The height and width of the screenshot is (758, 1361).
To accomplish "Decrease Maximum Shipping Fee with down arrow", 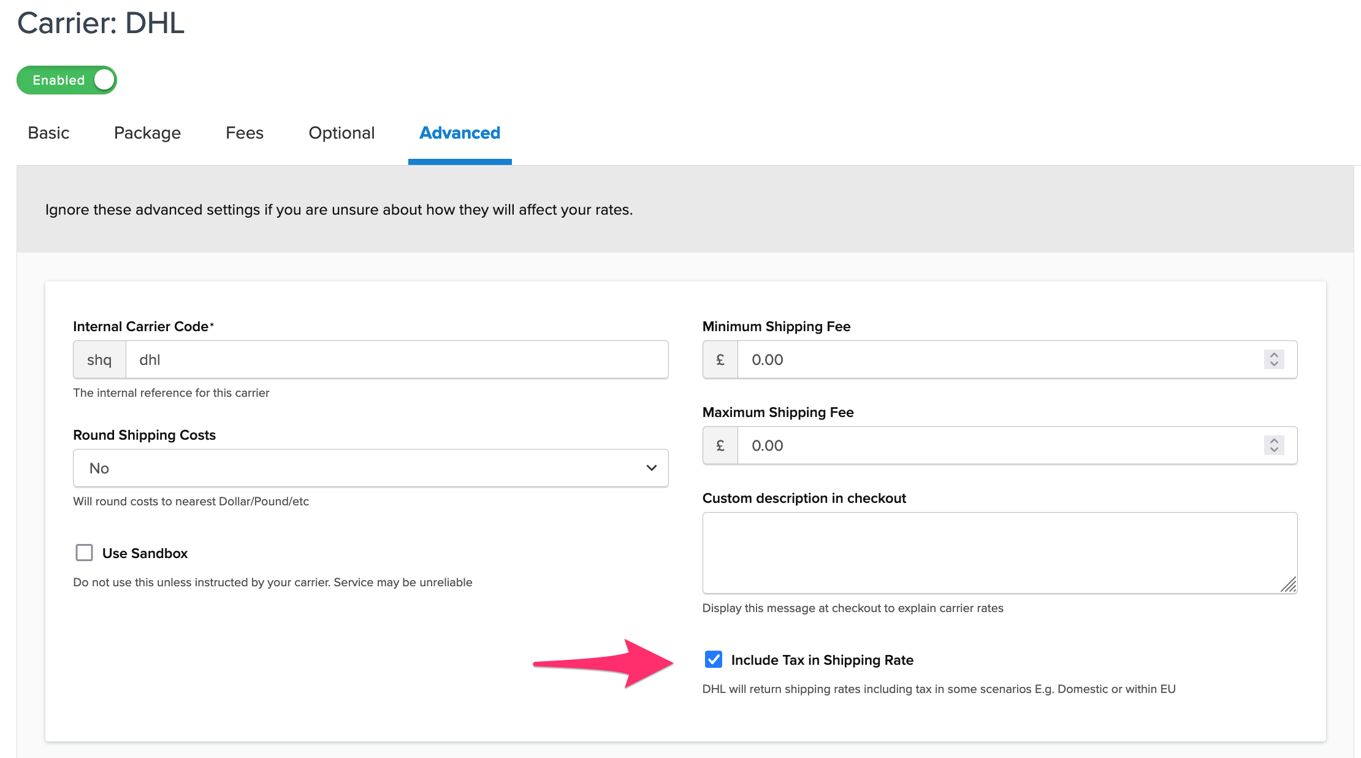I will click(x=1274, y=450).
